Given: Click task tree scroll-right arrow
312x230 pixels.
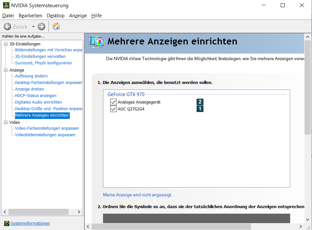Looking at the screenshot, I should click(79, 212).
